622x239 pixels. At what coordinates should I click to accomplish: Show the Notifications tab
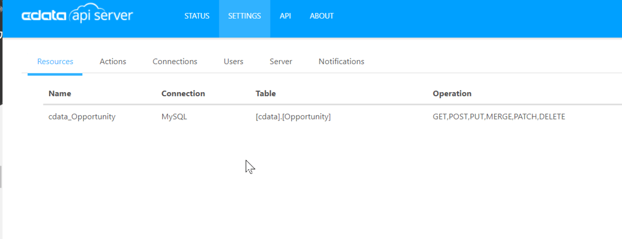pos(341,62)
